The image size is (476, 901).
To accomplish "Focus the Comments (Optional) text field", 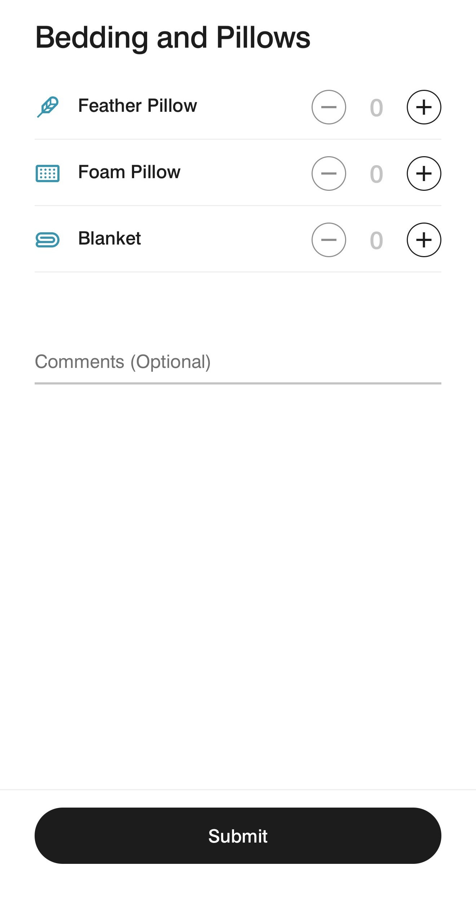I will (238, 362).
